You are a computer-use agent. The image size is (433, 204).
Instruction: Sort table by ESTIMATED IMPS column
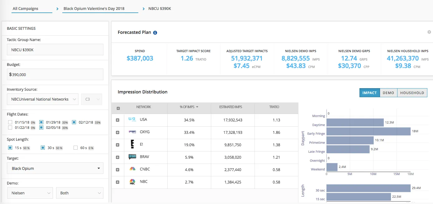pyautogui.click(x=231, y=107)
